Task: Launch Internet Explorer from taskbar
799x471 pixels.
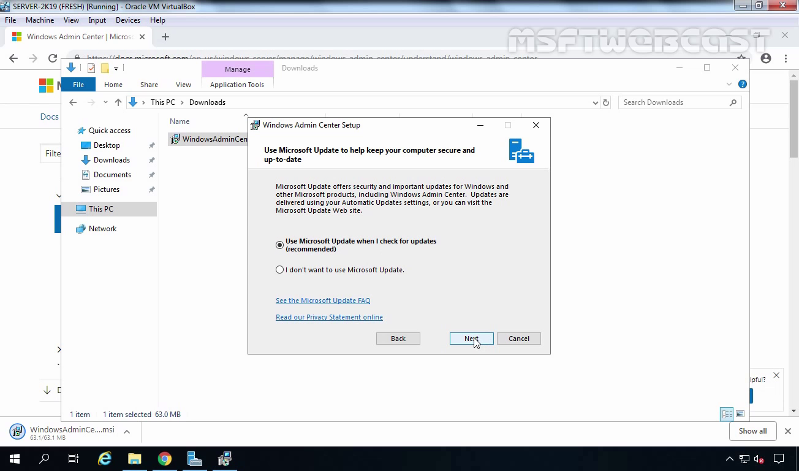Action: click(x=105, y=459)
